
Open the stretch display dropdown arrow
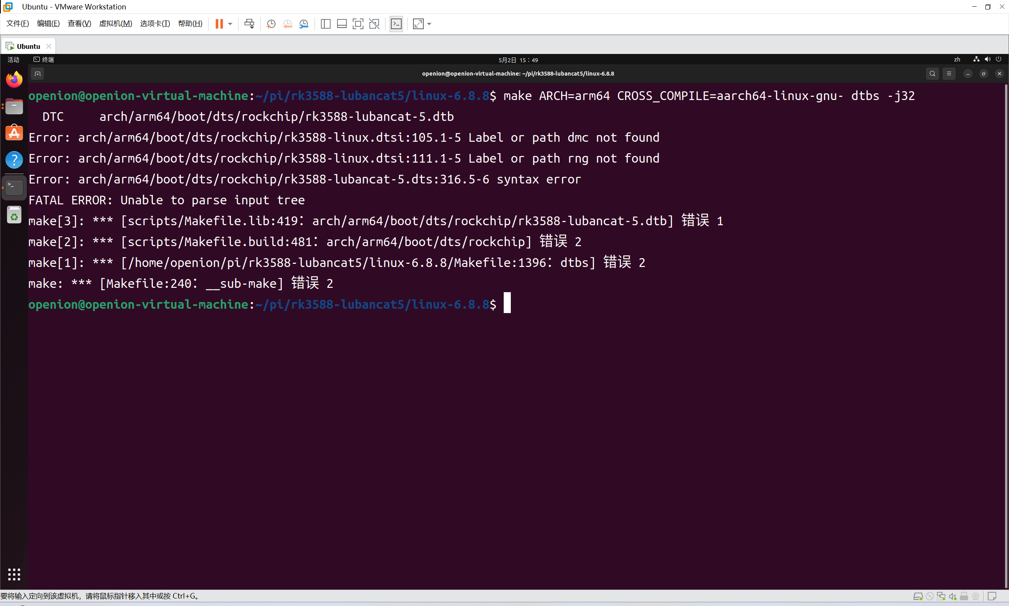[429, 24]
